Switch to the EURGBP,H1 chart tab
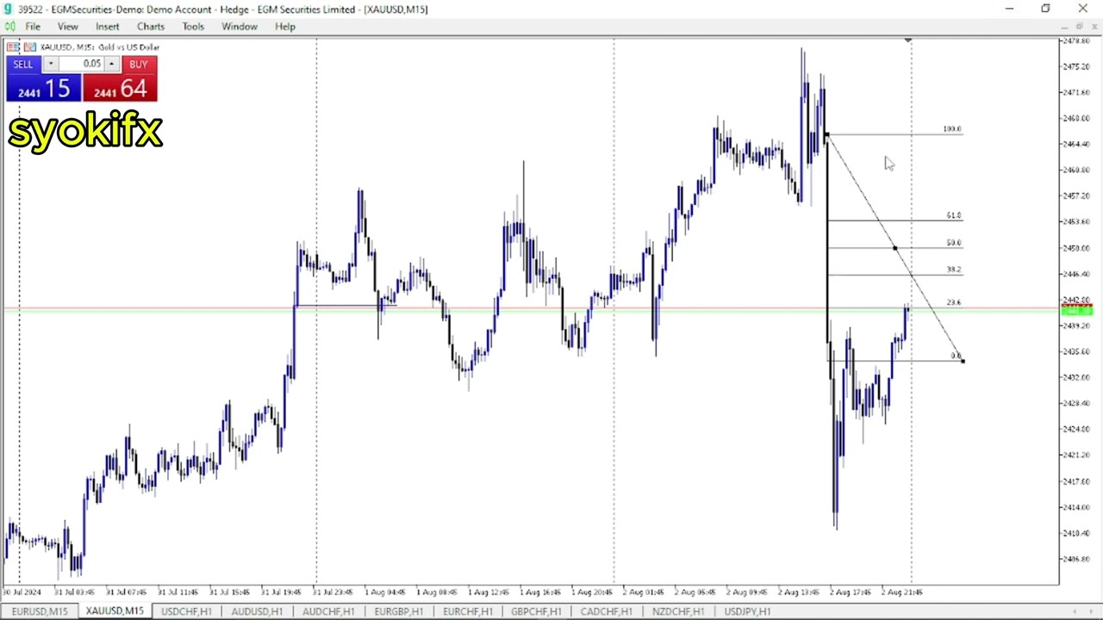 [x=398, y=611]
